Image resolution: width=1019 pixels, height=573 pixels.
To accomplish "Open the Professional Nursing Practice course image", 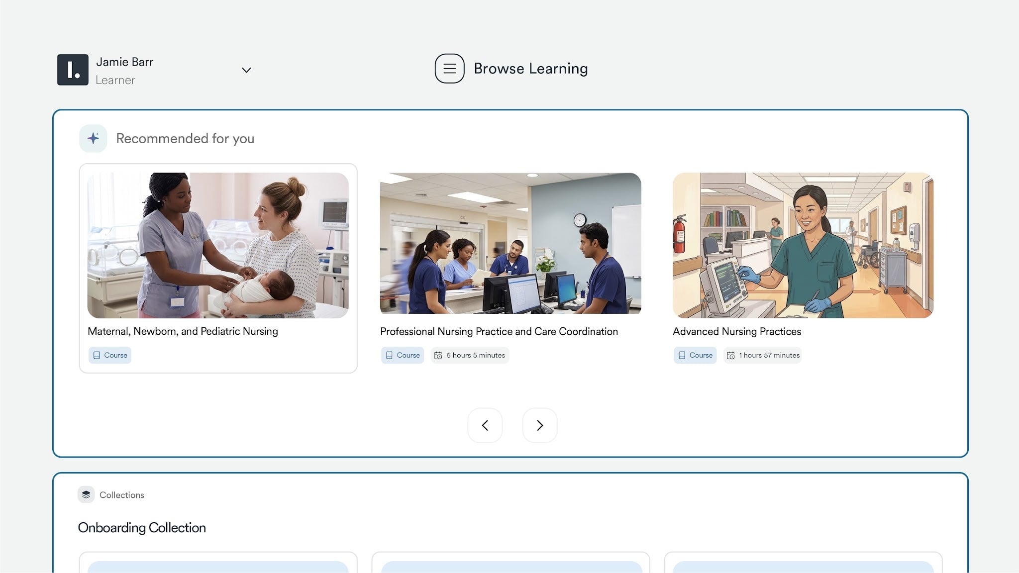I will point(510,243).
